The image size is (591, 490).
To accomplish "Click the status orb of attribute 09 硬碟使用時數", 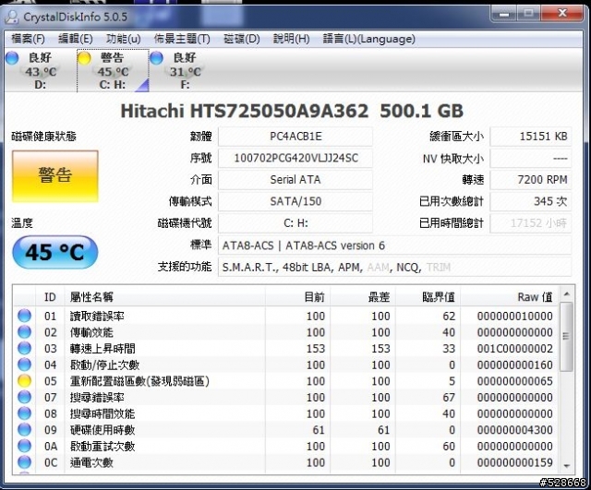I will (x=25, y=429).
